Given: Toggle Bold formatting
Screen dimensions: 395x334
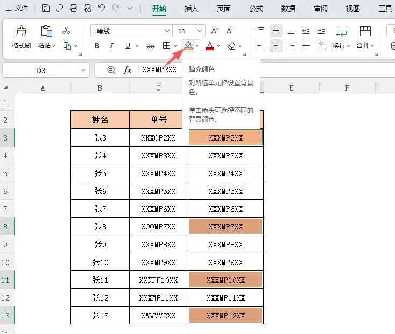Looking at the screenshot, I should (x=97, y=46).
